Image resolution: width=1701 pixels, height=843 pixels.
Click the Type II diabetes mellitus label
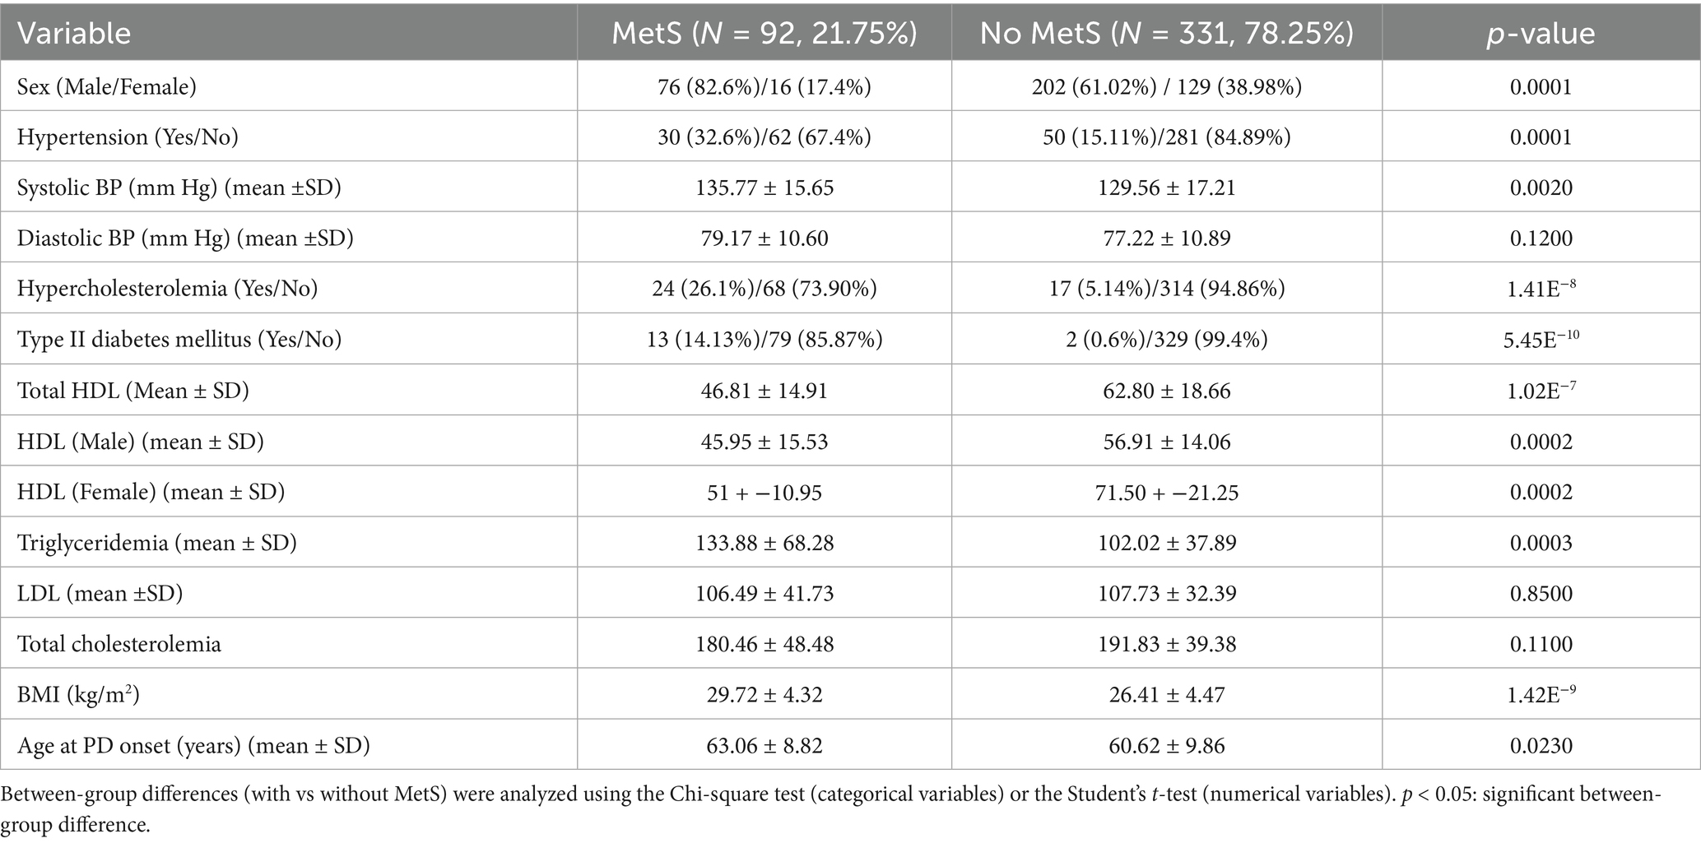179,339
